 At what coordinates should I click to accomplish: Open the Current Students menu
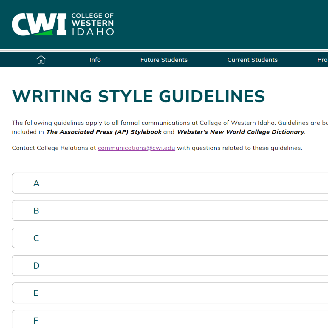coord(252,60)
